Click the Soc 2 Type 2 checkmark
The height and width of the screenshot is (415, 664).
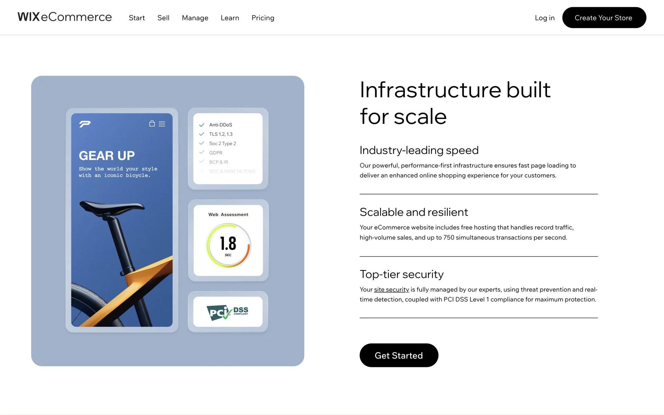coord(202,143)
